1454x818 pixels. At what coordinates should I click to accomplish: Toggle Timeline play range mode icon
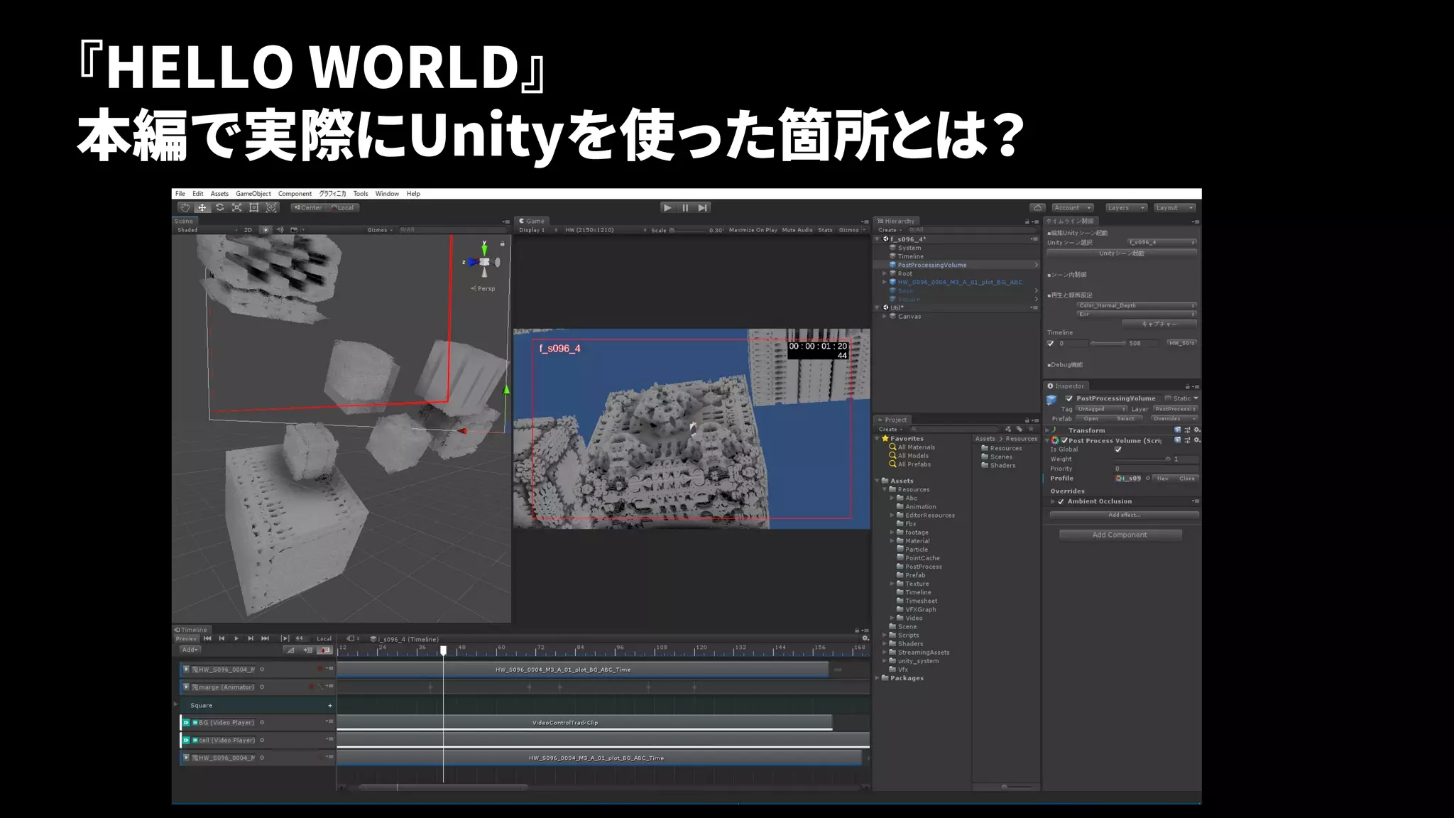[x=285, y=638]
